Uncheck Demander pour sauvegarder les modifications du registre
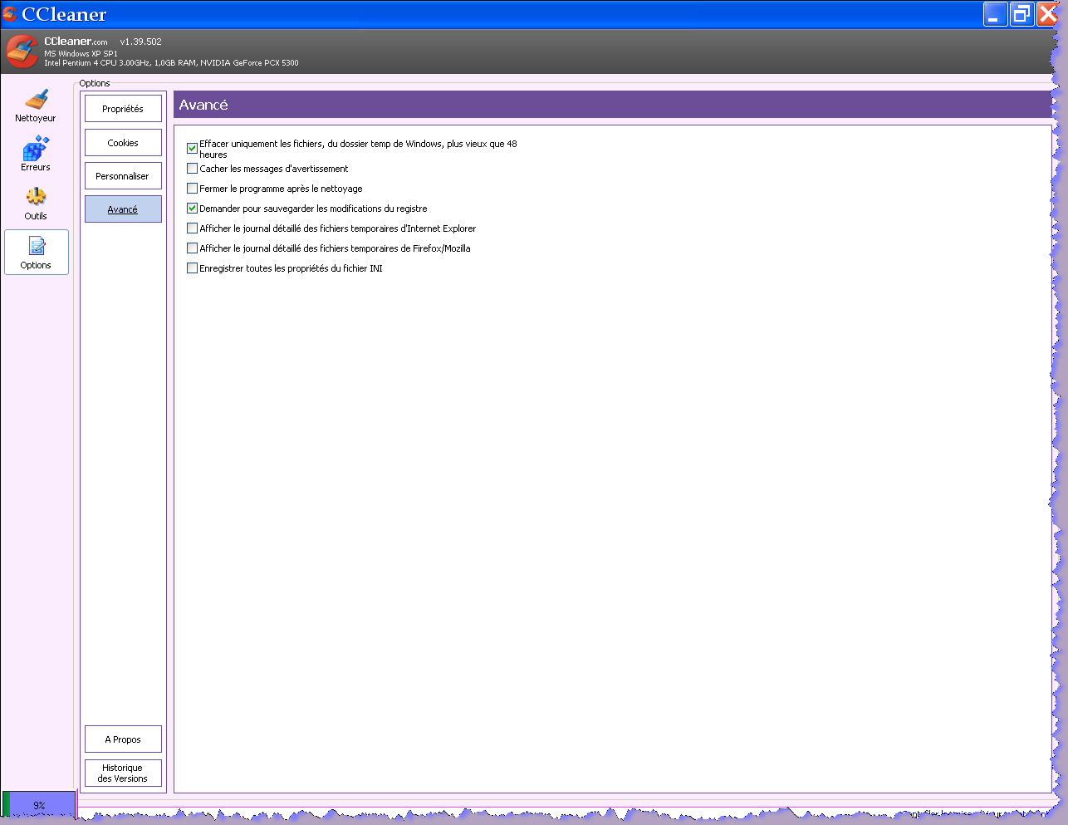Screen dimensions: 1068x825 (x=193, y=209)
